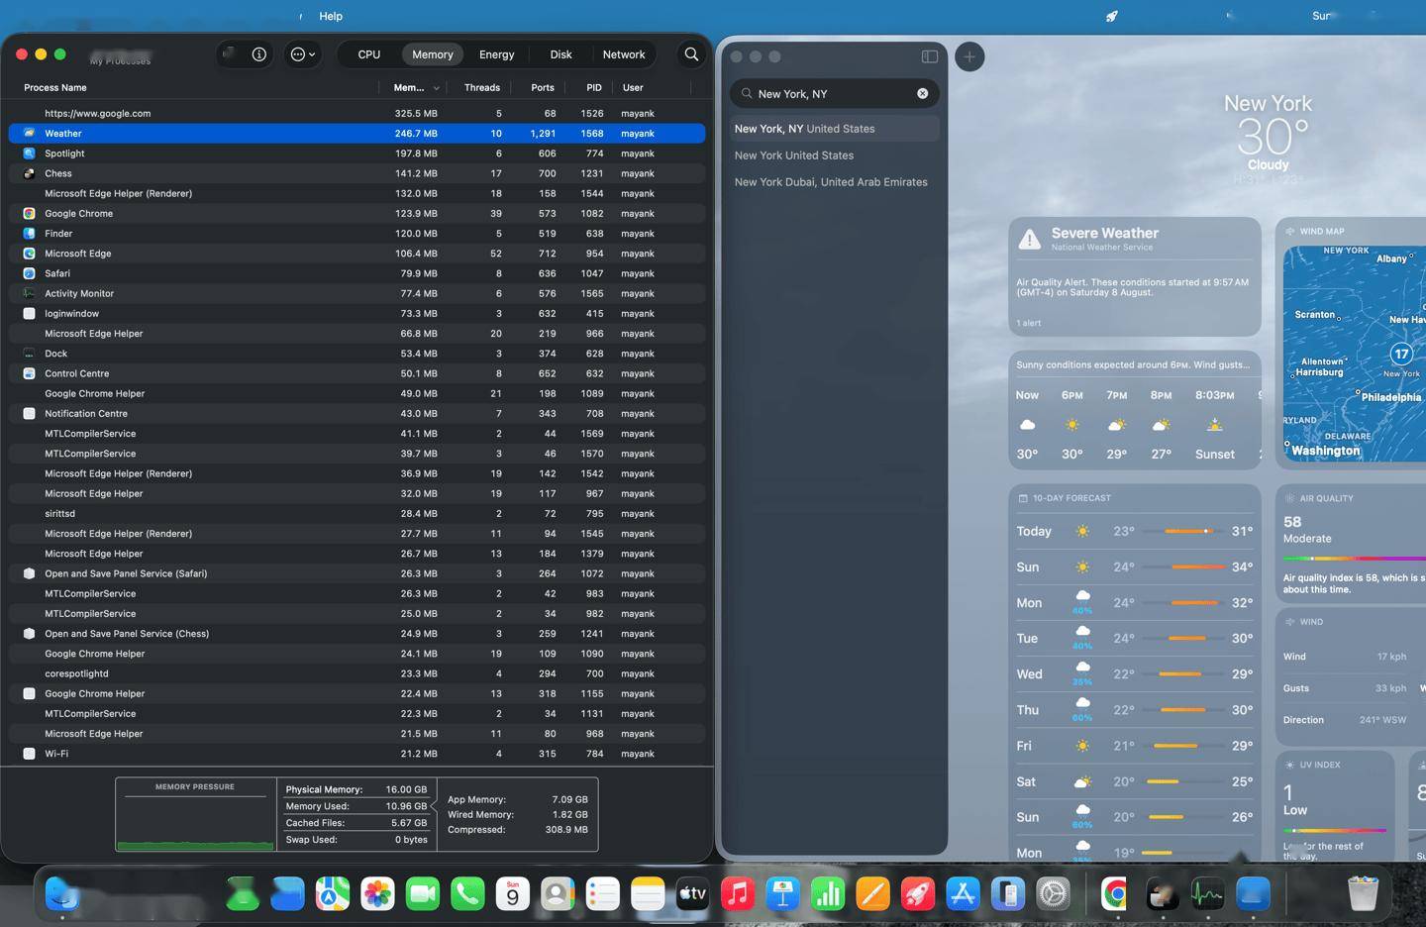Screen dimensions: 1426x927
Task: Sort by the PID column header
Action: point(594,87)
